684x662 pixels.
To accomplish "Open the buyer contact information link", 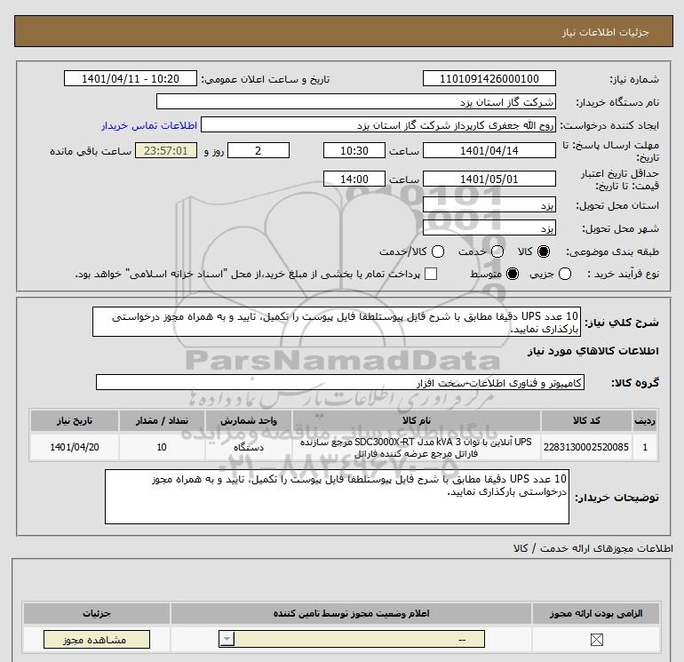I will (x=149, y=125).
